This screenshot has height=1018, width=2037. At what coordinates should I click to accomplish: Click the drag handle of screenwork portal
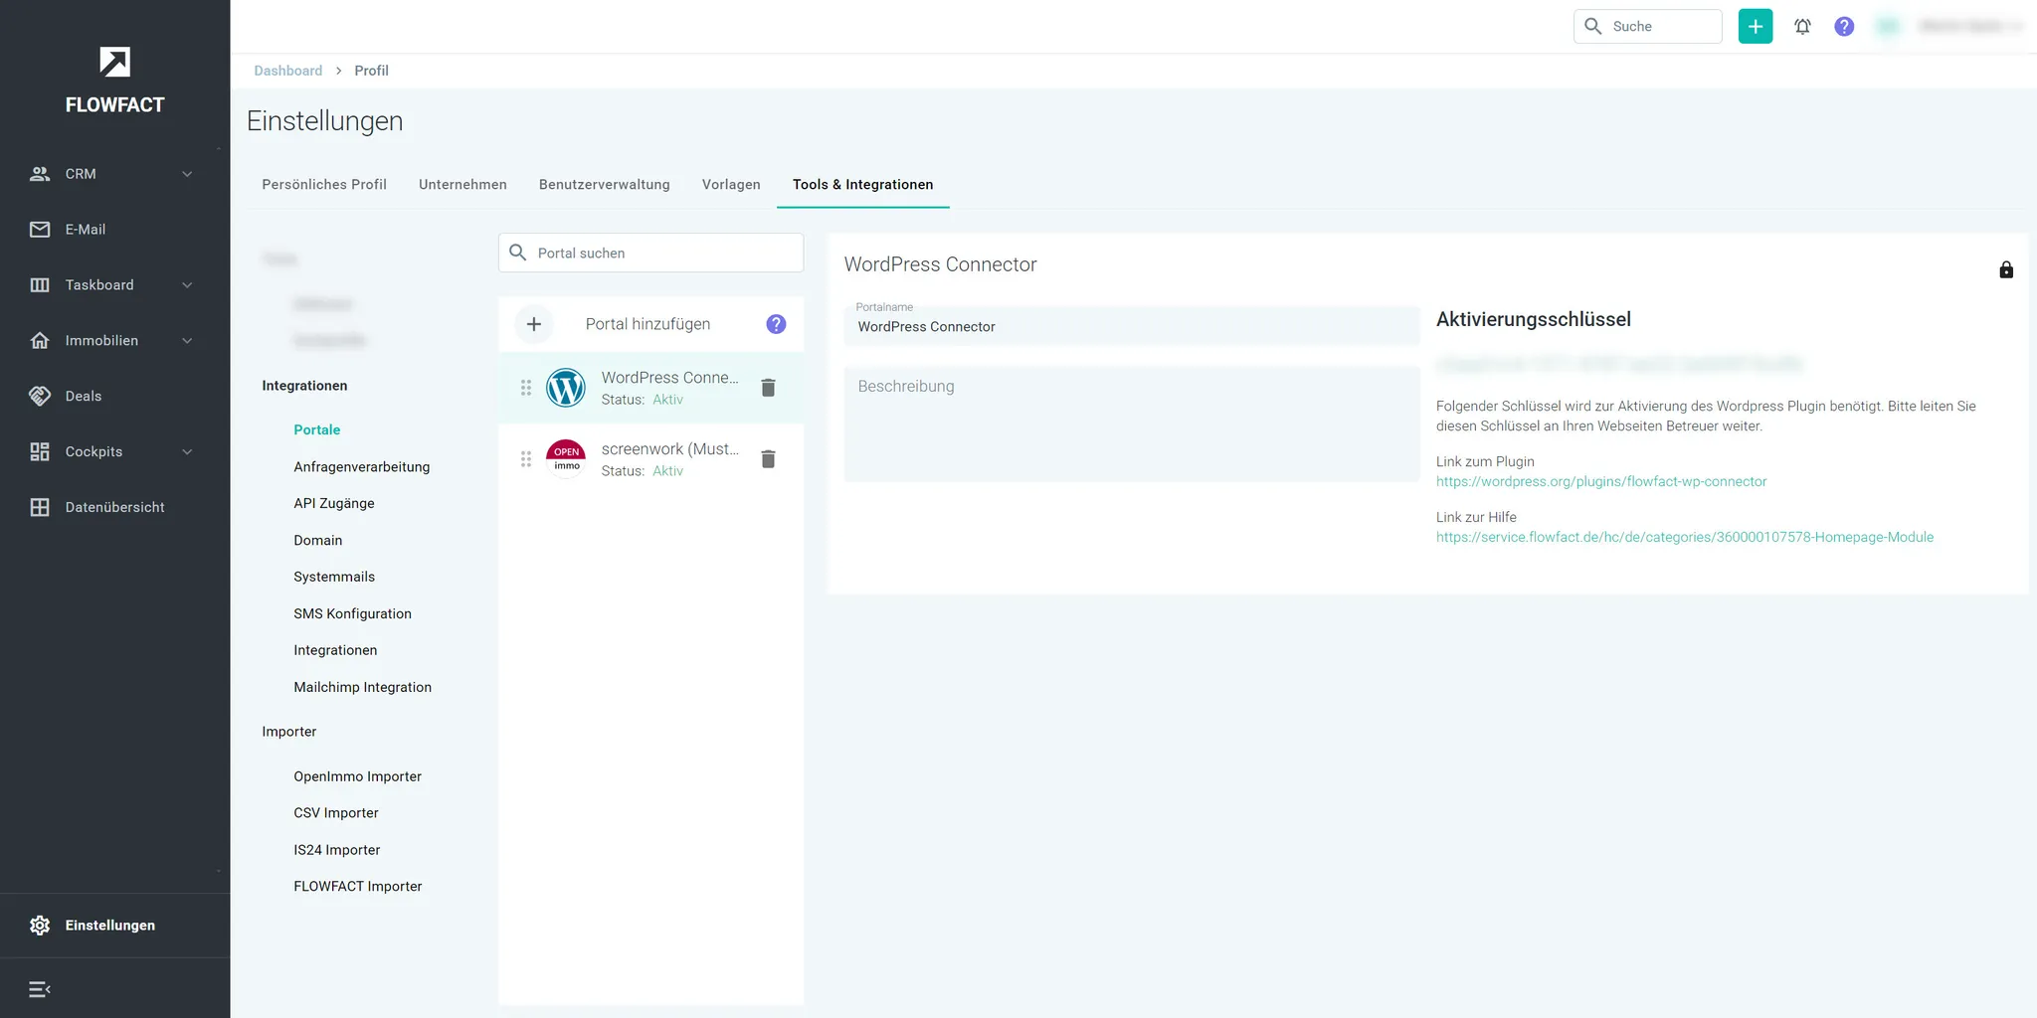pos(526,459)
